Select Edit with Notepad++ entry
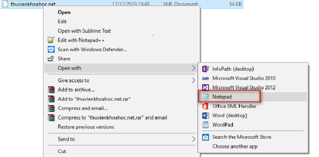 [x=122, y=40]
